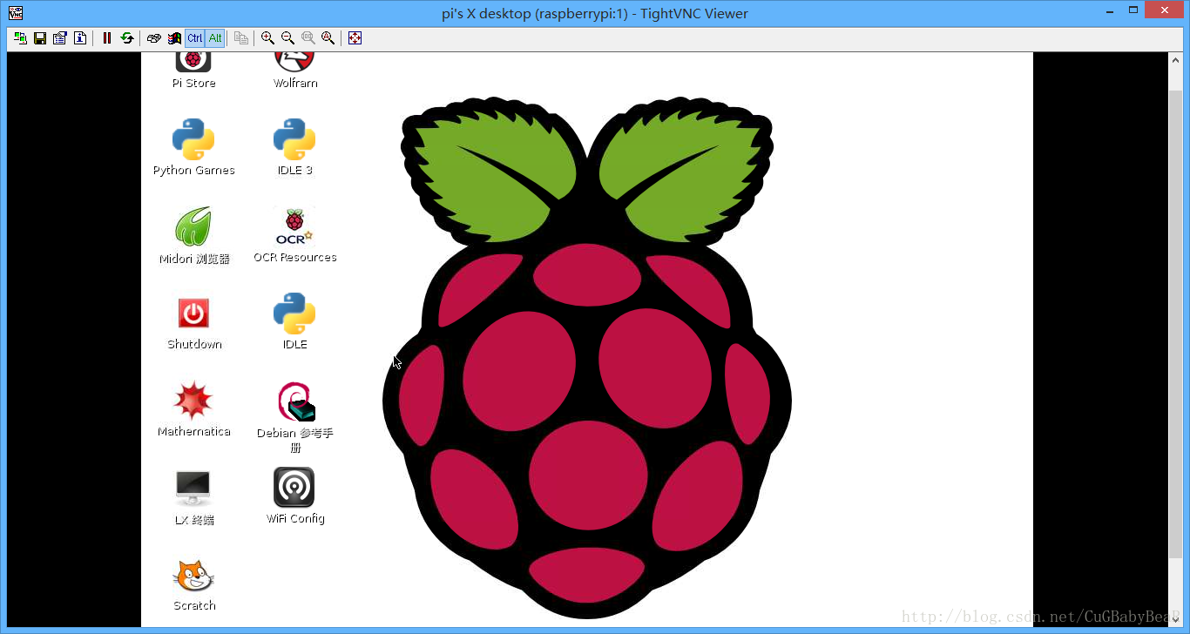Open Connection Options toolbar icon

pyautogui.click(x=60, y=38)
